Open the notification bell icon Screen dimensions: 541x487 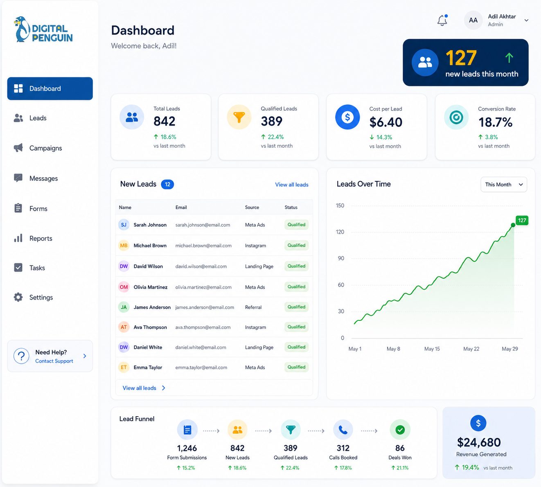point(442,20)
